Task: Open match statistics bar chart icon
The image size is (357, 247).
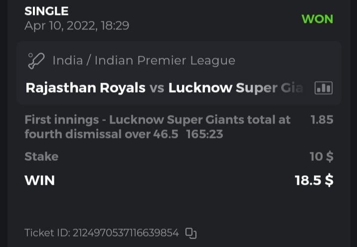Action: (x=324, y=88)
